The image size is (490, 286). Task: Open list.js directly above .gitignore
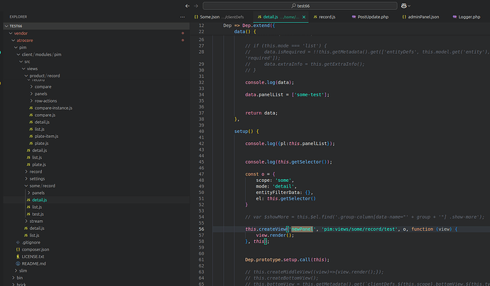click(x=34, y=236)
